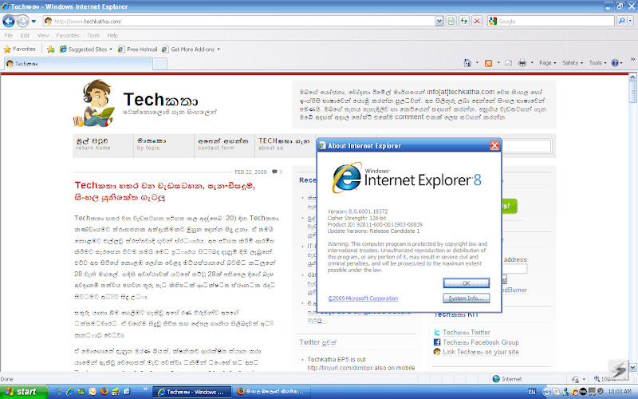This screenshot has width=638, height=399.
Task: Click the address bar URL field
Action: click(238, 22)
